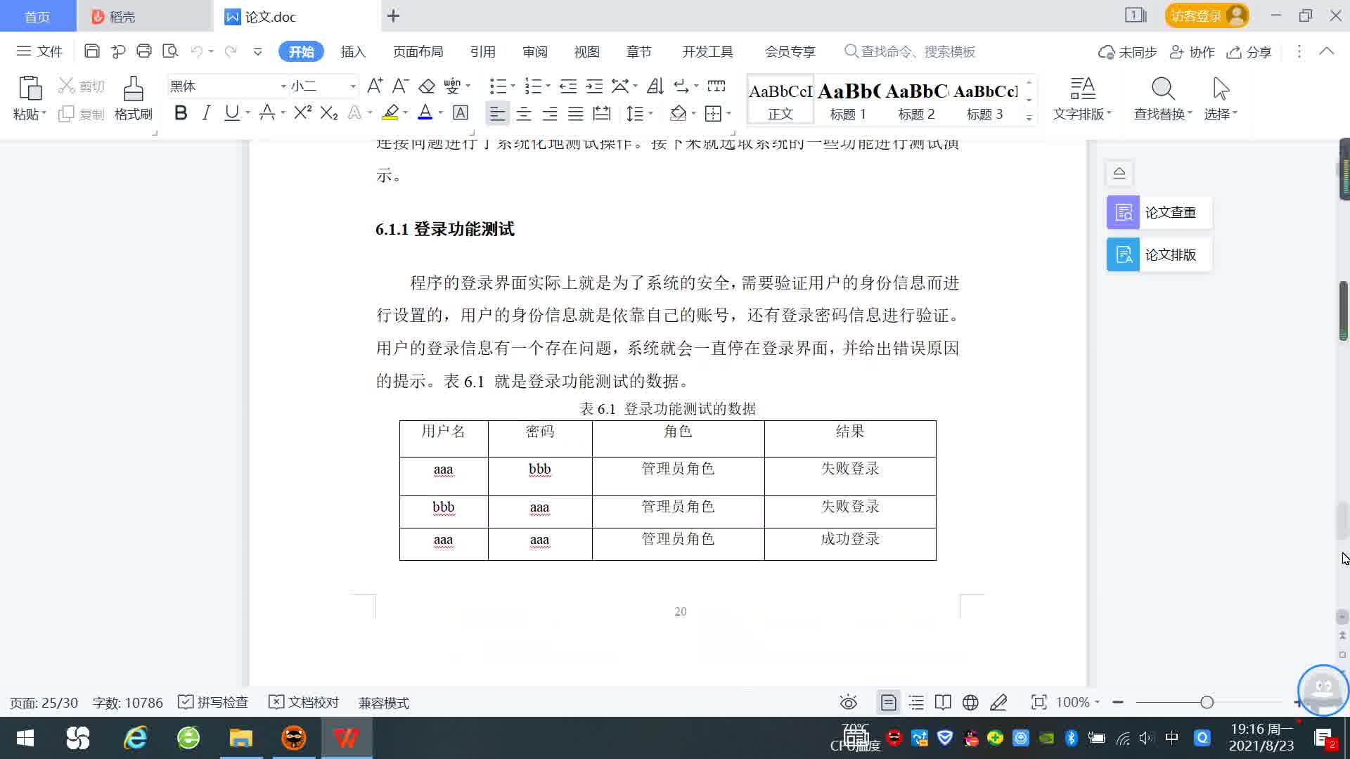
Task: Click the Redo arrow icon
Action: pos(230,51)
